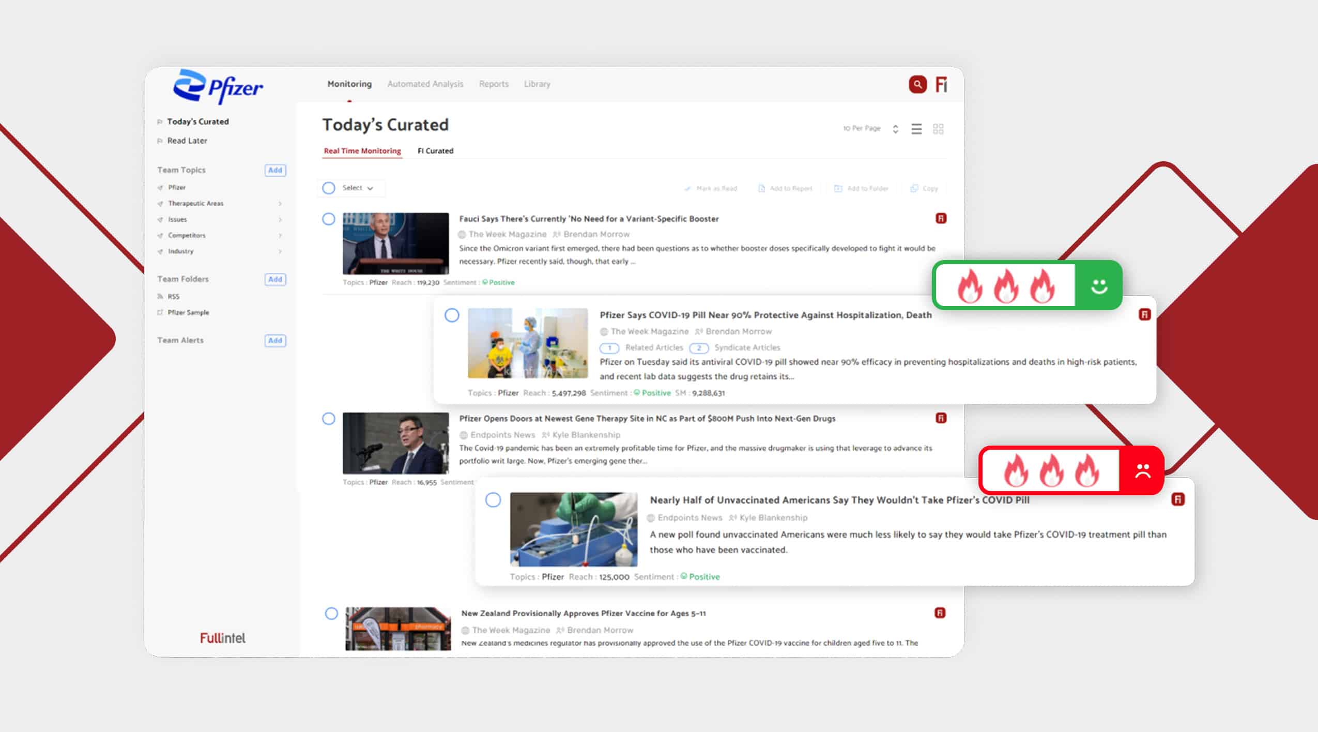The image size is (1318, 732).
Task: Open the Select dropdown above the article list
Action: 352,188
